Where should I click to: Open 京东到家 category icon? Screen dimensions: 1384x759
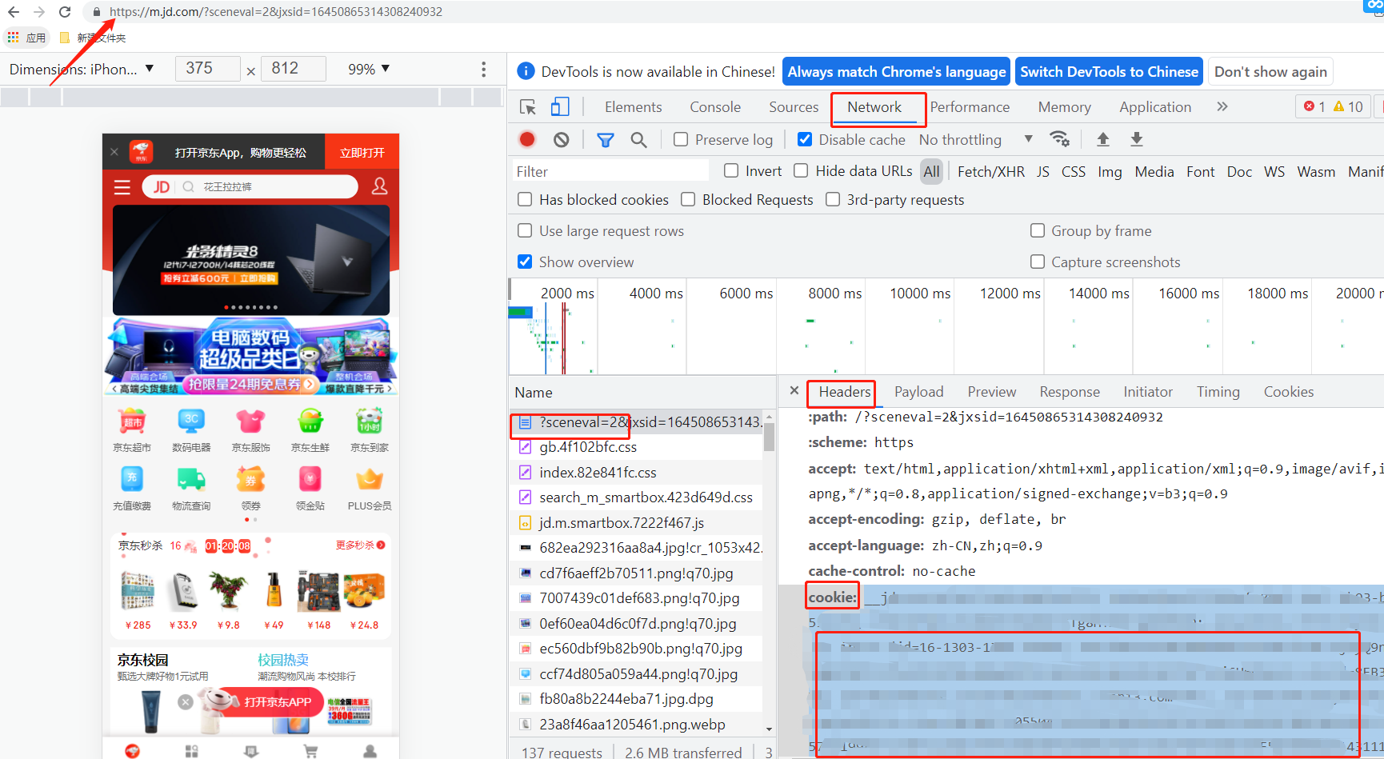[x=370, y=429]
